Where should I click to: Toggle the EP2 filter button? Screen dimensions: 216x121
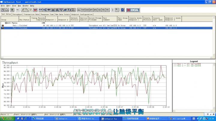coord(95,10)
